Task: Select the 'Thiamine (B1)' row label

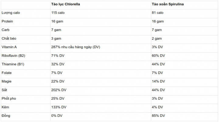Action: pyautogui.click(x=13, y=64)
